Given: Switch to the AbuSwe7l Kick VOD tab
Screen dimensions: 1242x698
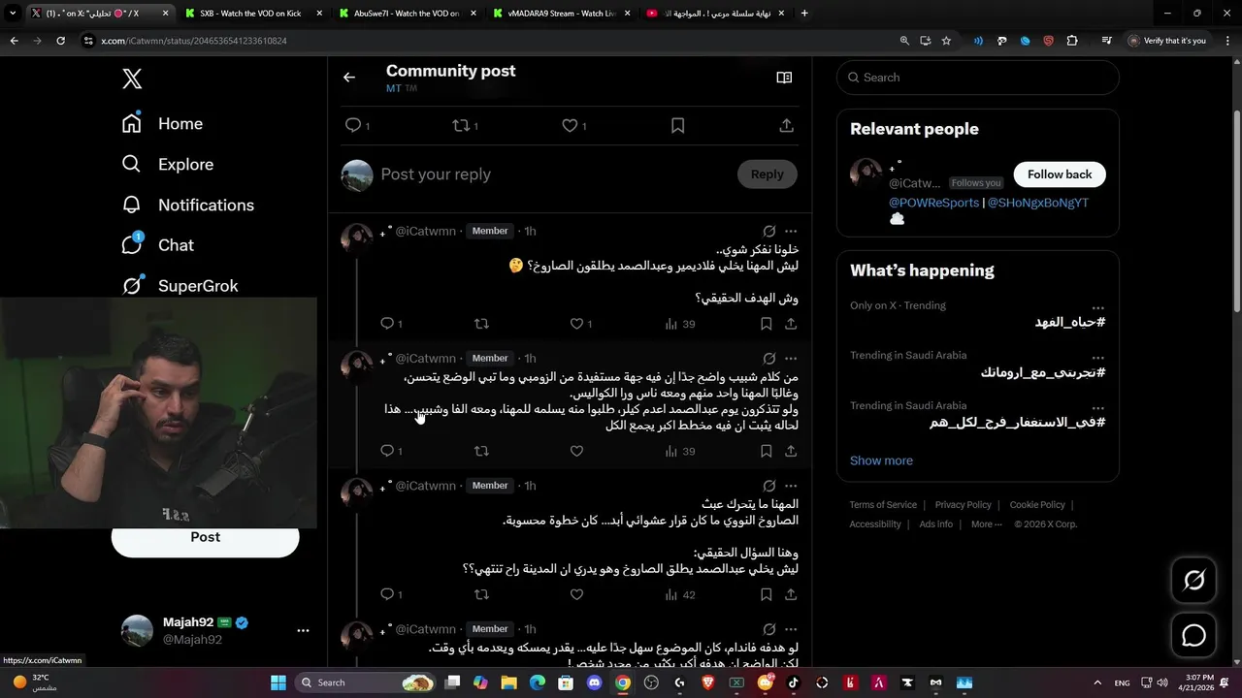Looking at the screenshot, I should 406,14.
